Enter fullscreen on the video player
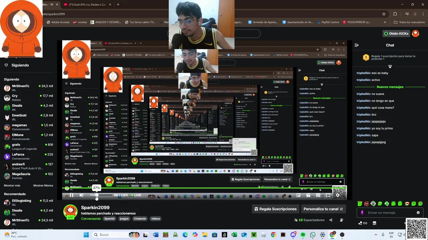 point(328,195)
